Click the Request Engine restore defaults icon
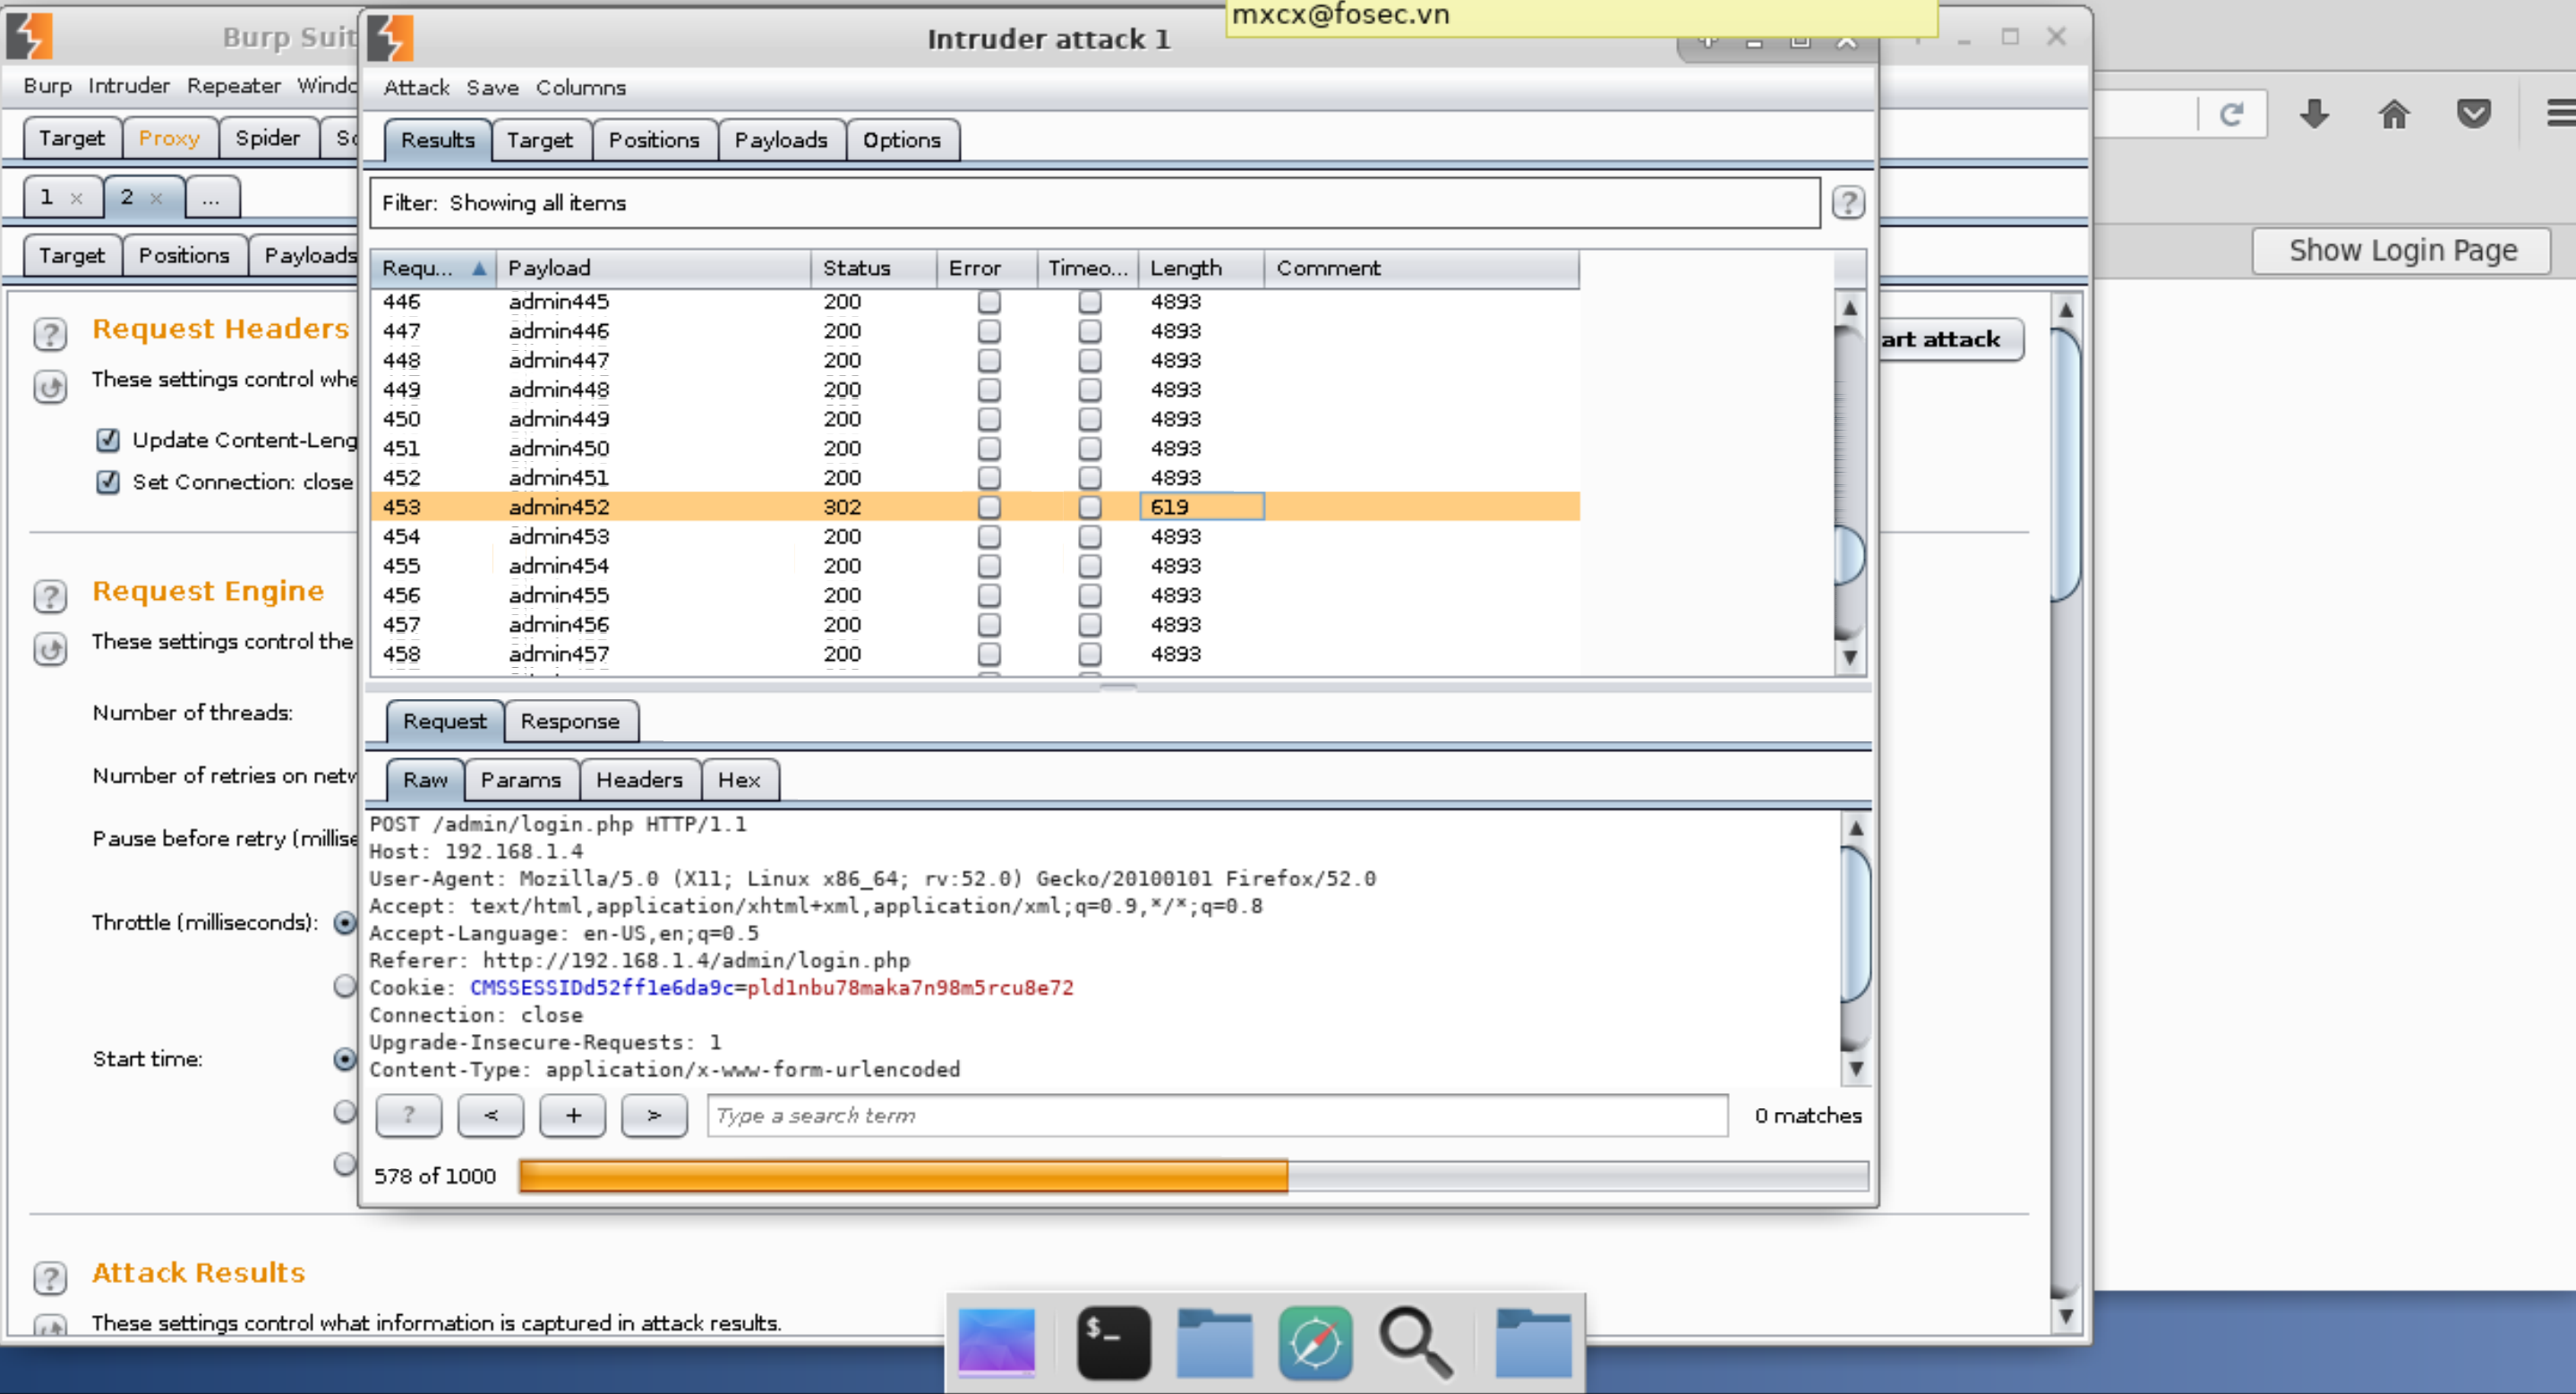 click(50, 649)
